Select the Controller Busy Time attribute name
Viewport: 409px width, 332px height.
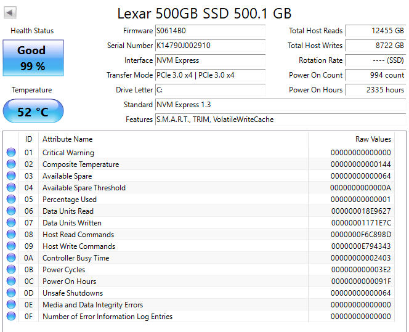(x=76, y=258)
